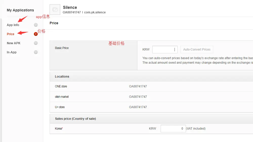Click the Sales price (Country of sale) header
This screenshot has height=142, width=253.
(75, 119)
